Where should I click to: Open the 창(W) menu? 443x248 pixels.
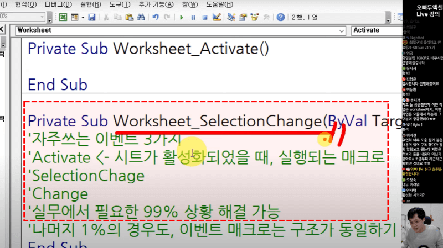[190, 4]
